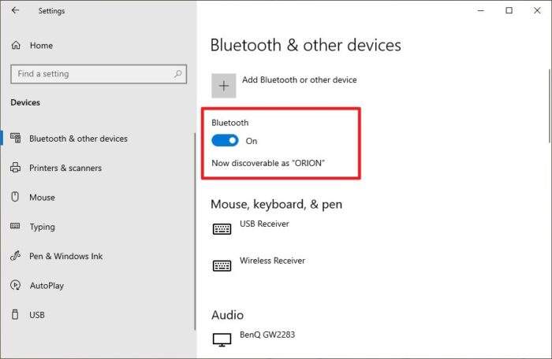Click the plus icon to add a device

click(223, 86)
